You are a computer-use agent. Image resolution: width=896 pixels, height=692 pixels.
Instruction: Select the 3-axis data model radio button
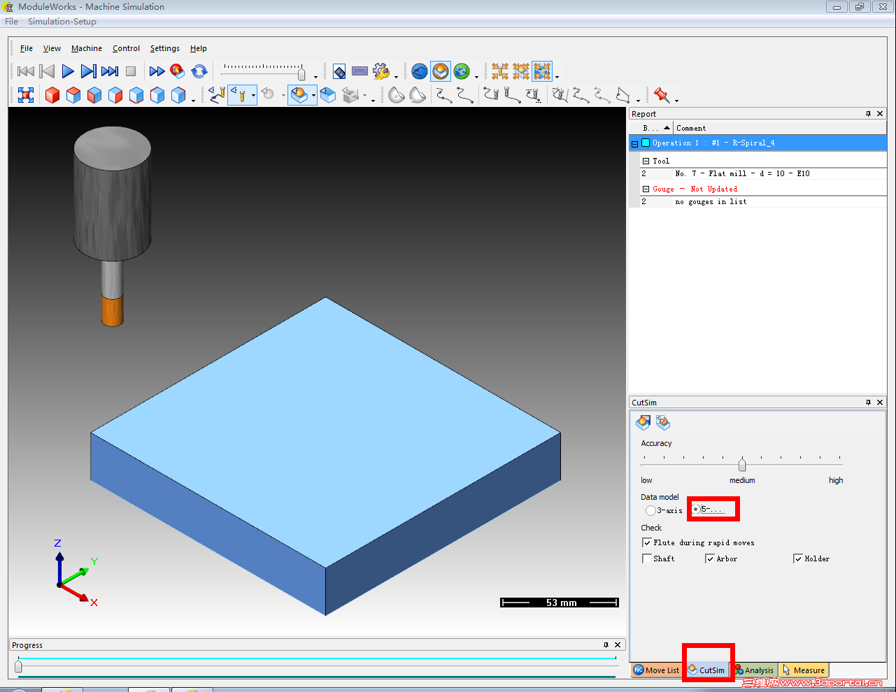[650, 511]
